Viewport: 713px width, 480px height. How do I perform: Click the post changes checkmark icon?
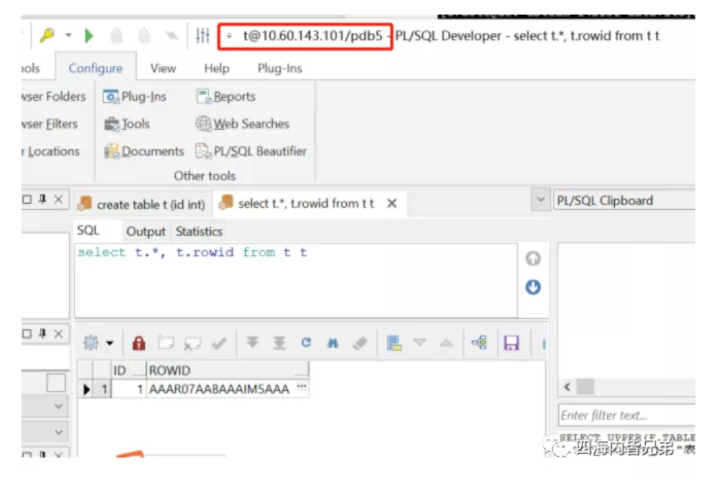[x=219, y=343]
